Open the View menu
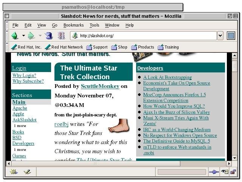Screen dimensions: 242x182 tap(42, 25)
